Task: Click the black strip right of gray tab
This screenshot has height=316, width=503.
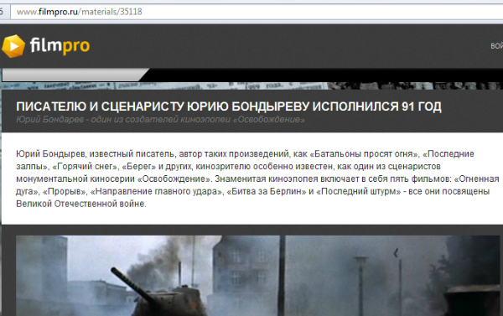Action: tap(324, 75)
